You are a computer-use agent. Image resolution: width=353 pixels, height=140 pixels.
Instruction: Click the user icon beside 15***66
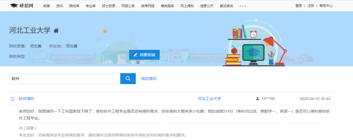click(x=258, y=99)
